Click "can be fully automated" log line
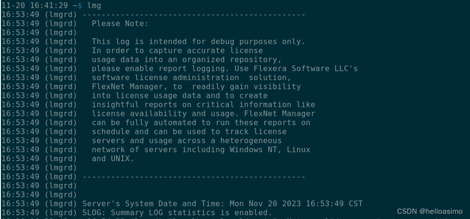 [x=201, y=123]
